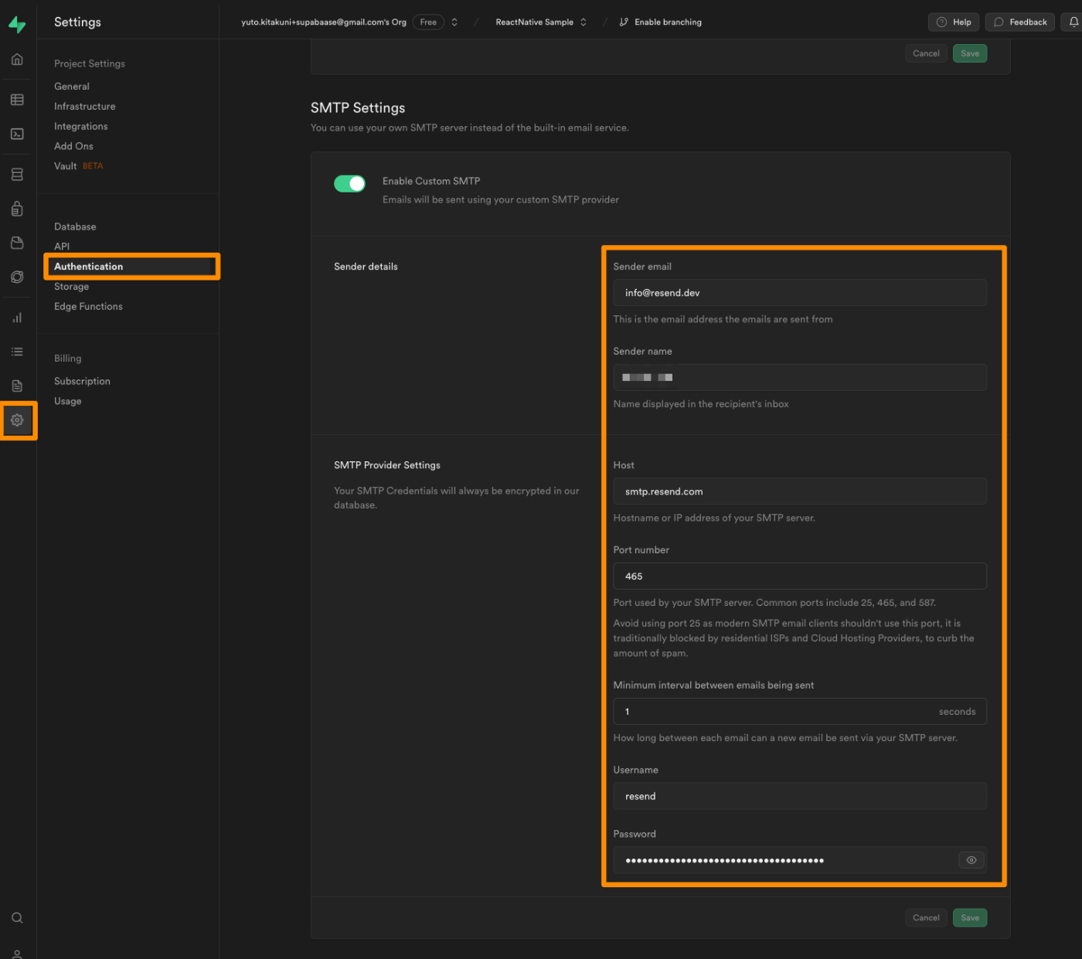This screenshot has width=1082, height=959.
Task: Click the Username field with resend
Action: pos(800,797)
